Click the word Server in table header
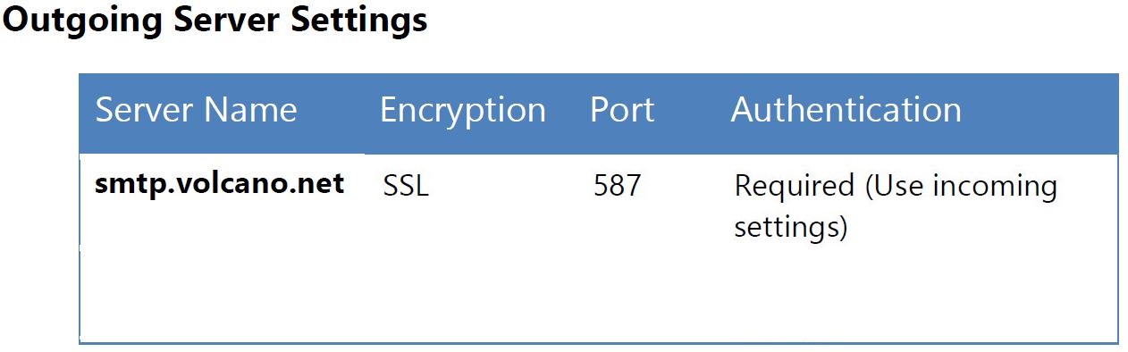 144,110
